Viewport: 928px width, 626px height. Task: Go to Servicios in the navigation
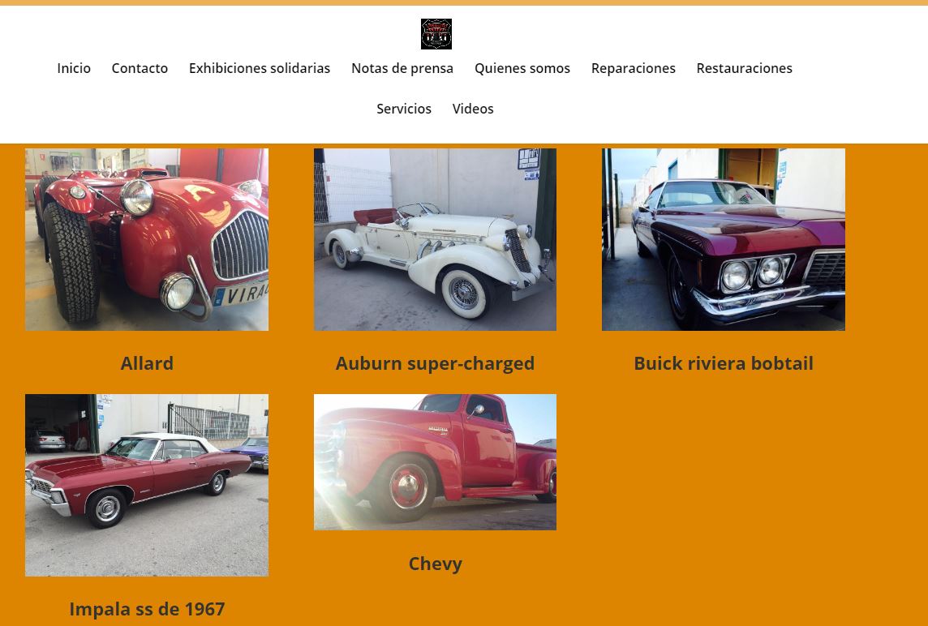click(x=404, y=109)
